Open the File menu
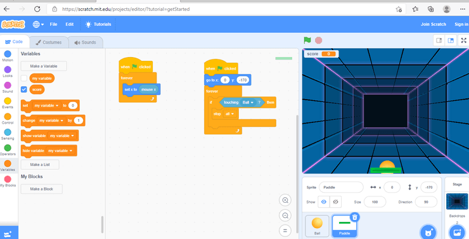The width and height of the screenshot is (469, 239). coord(53,24)
